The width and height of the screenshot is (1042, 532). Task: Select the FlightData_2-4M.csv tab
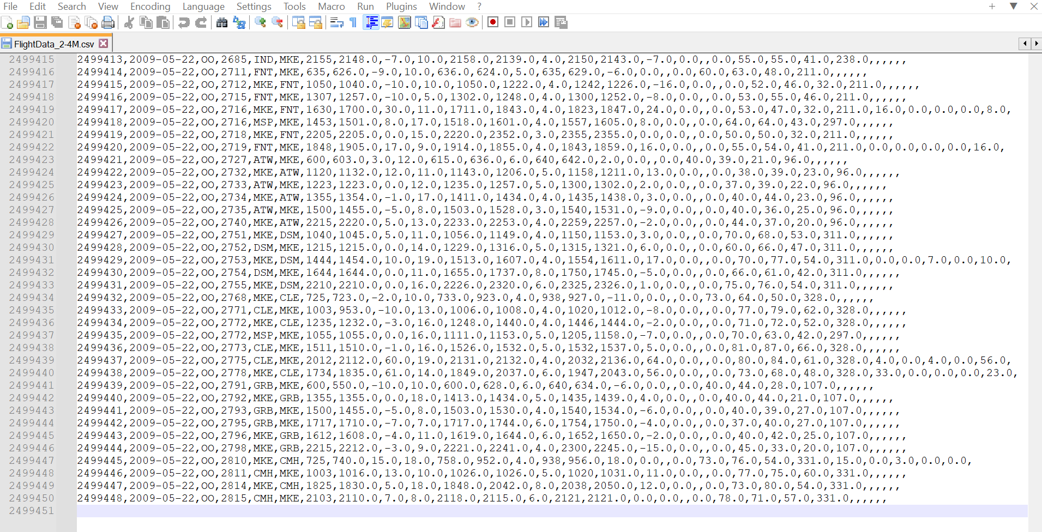[x=52, y=43]
